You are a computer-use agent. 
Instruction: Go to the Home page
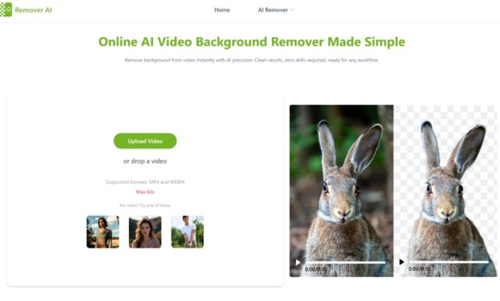pyautogui.click(x=222, y=10)
